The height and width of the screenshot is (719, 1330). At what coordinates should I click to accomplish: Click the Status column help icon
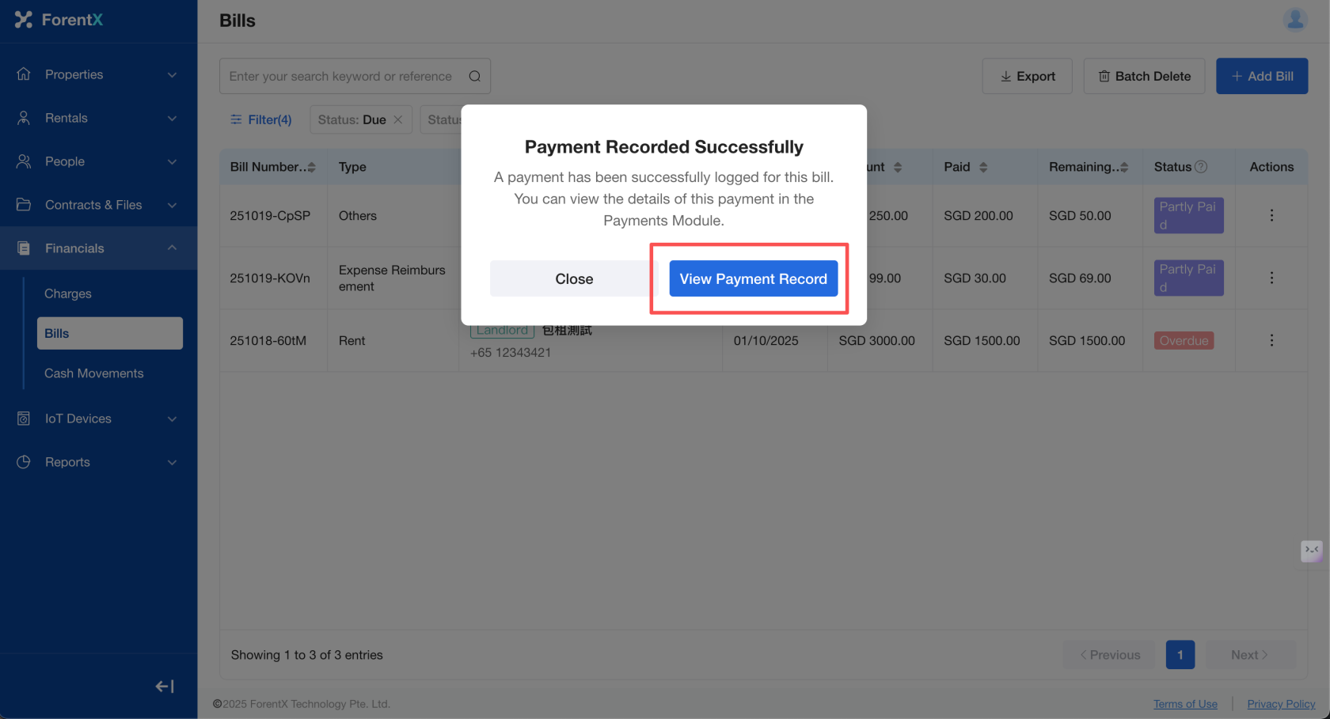click(1201, 167)
